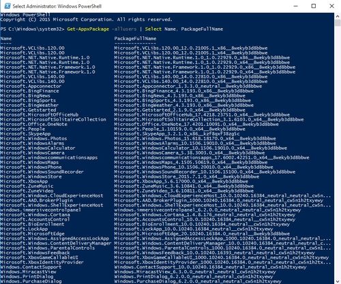Click Microsoft.Windows.AssignedAccessLockApp in Name column
341x284 pixels.
(55, 239)
